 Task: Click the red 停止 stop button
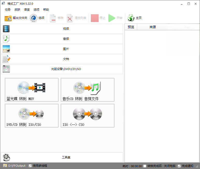pos(95,18)
